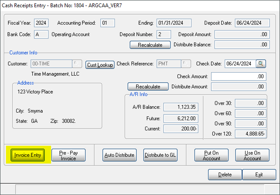Click the A/R Balance value 1,123.35

click(x=181, y=107)
